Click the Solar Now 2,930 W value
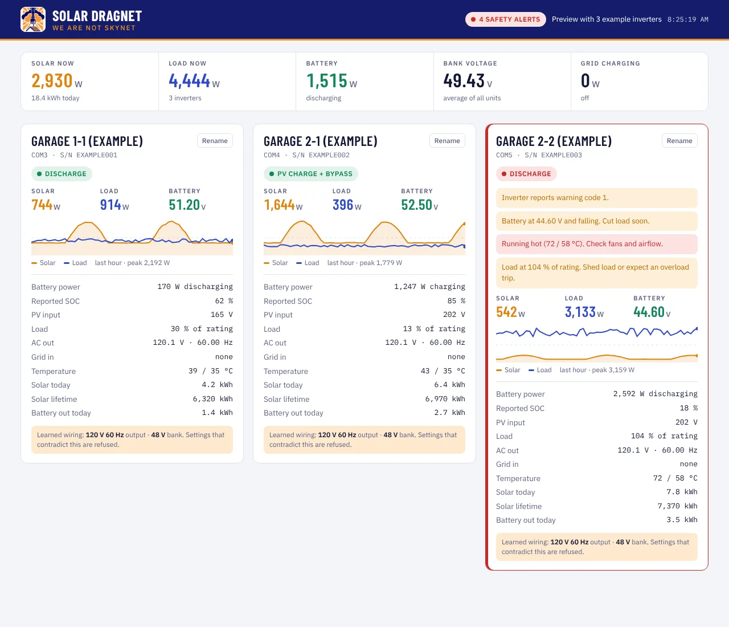 [57, 81]
